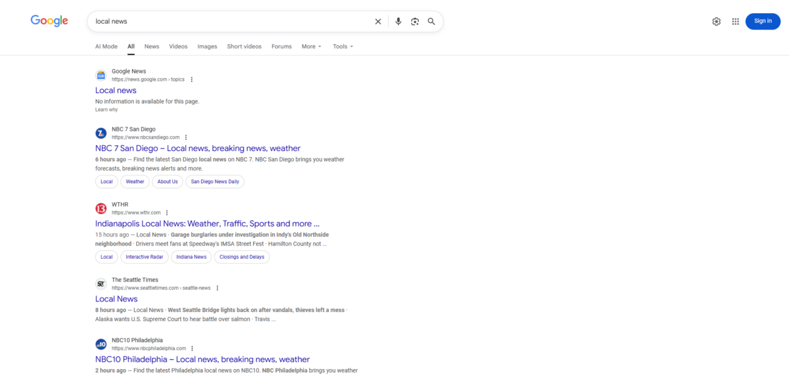Open the Google apps grid icon

point(735,22)
